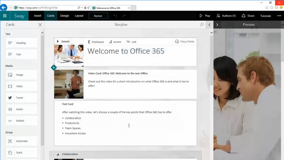This screenshot has height=160, width=284.
Task: Click the Storyline search icon
Action: (x=202, y=24)
